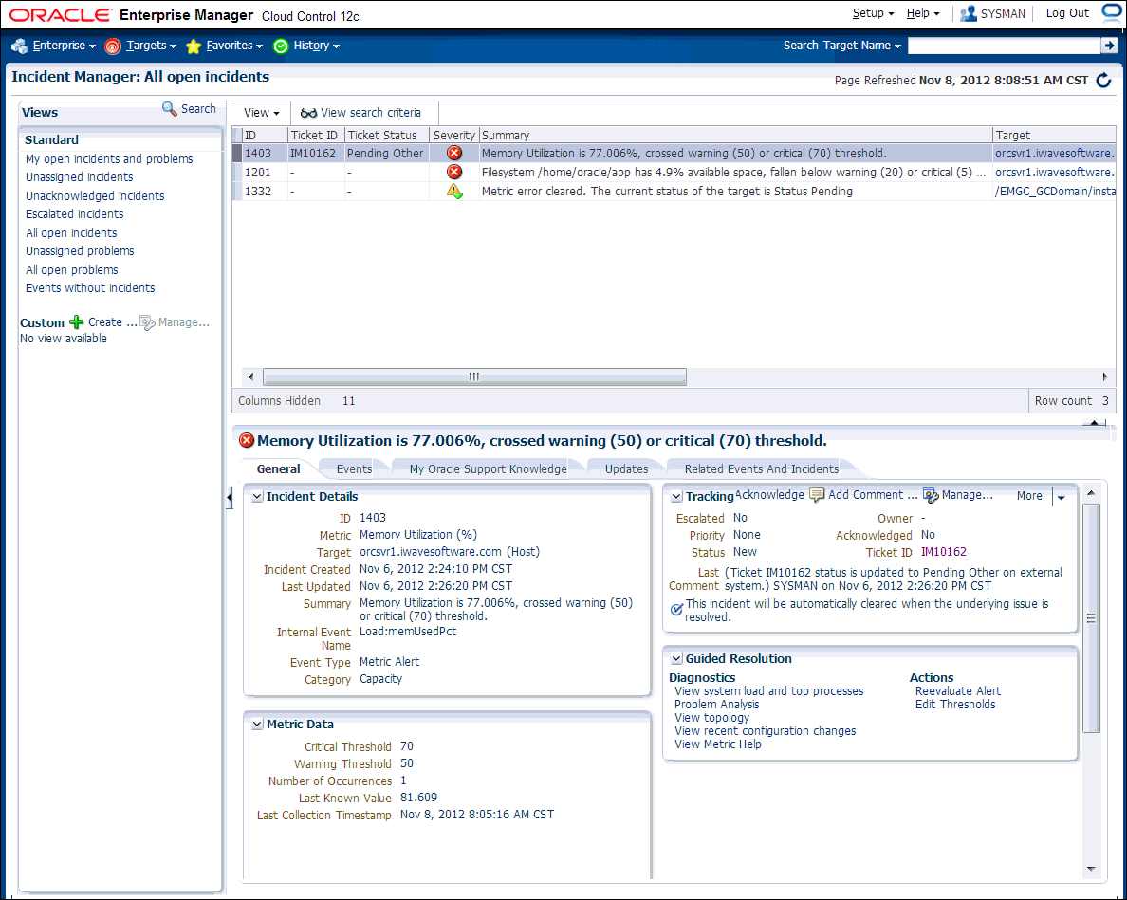1127x900 pixels.
Task: Select incident row with ID 1201
Action: coord(674,173)
